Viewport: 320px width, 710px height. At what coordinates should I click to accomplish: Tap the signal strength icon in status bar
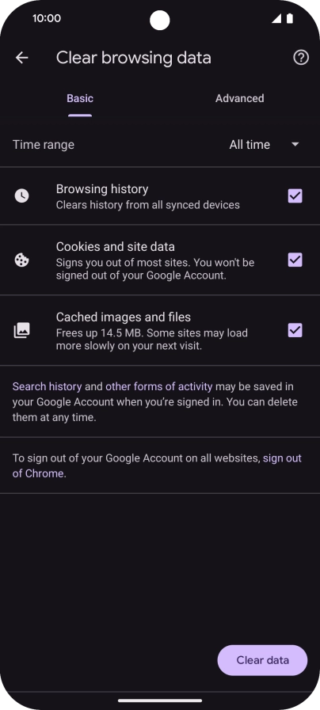tap(276, 18)
